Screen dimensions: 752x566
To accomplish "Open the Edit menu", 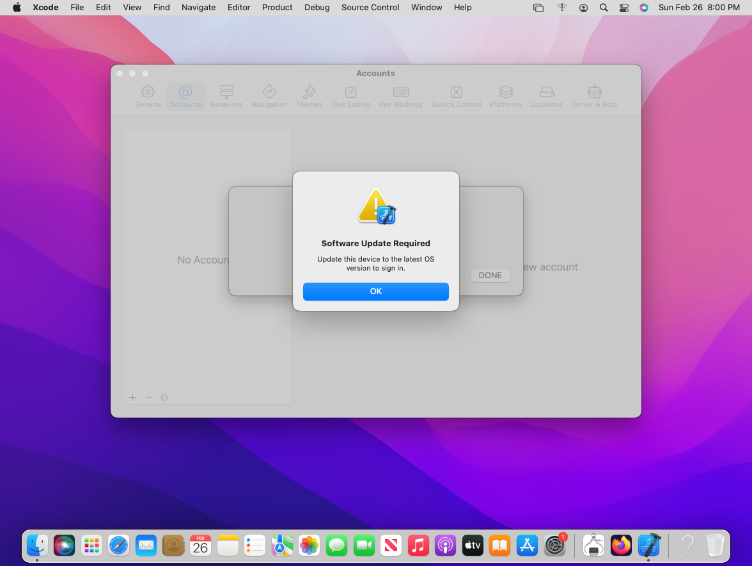I will click(x=103, y=8).
